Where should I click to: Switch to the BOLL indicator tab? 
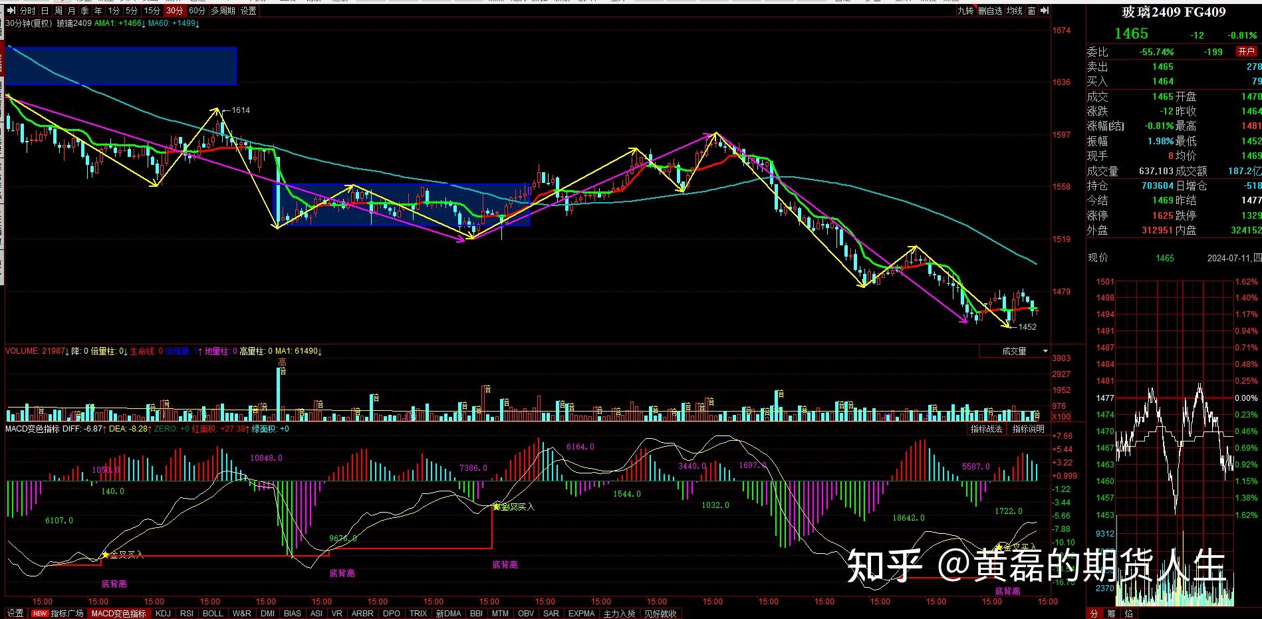[x=213, y=613]
